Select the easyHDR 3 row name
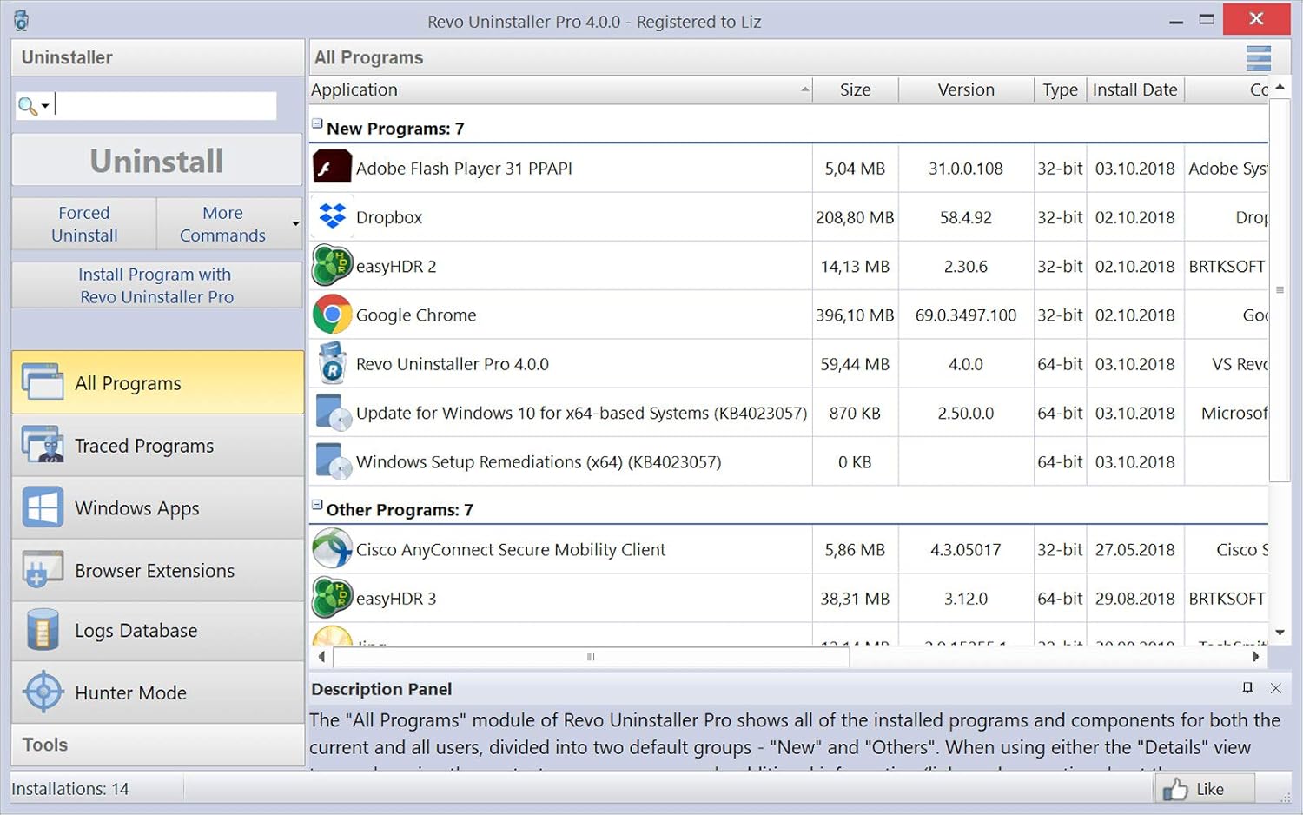This screenshot has height=815, width=1303. (396, 599)
